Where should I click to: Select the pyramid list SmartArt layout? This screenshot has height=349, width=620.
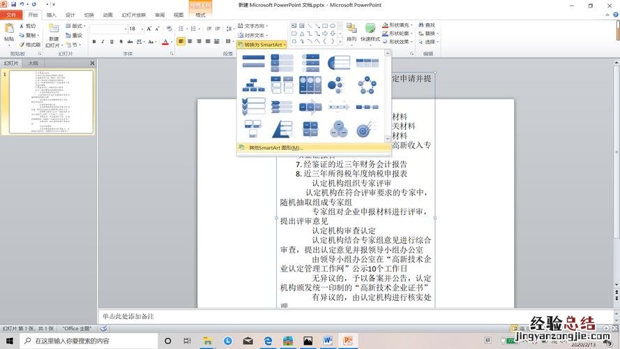pyautogui.click(x=282, y=129)
